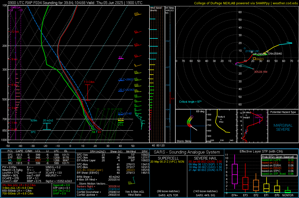Click the SARS: 42% TOR text
This screenshot has height=198, width=299.
168,195
